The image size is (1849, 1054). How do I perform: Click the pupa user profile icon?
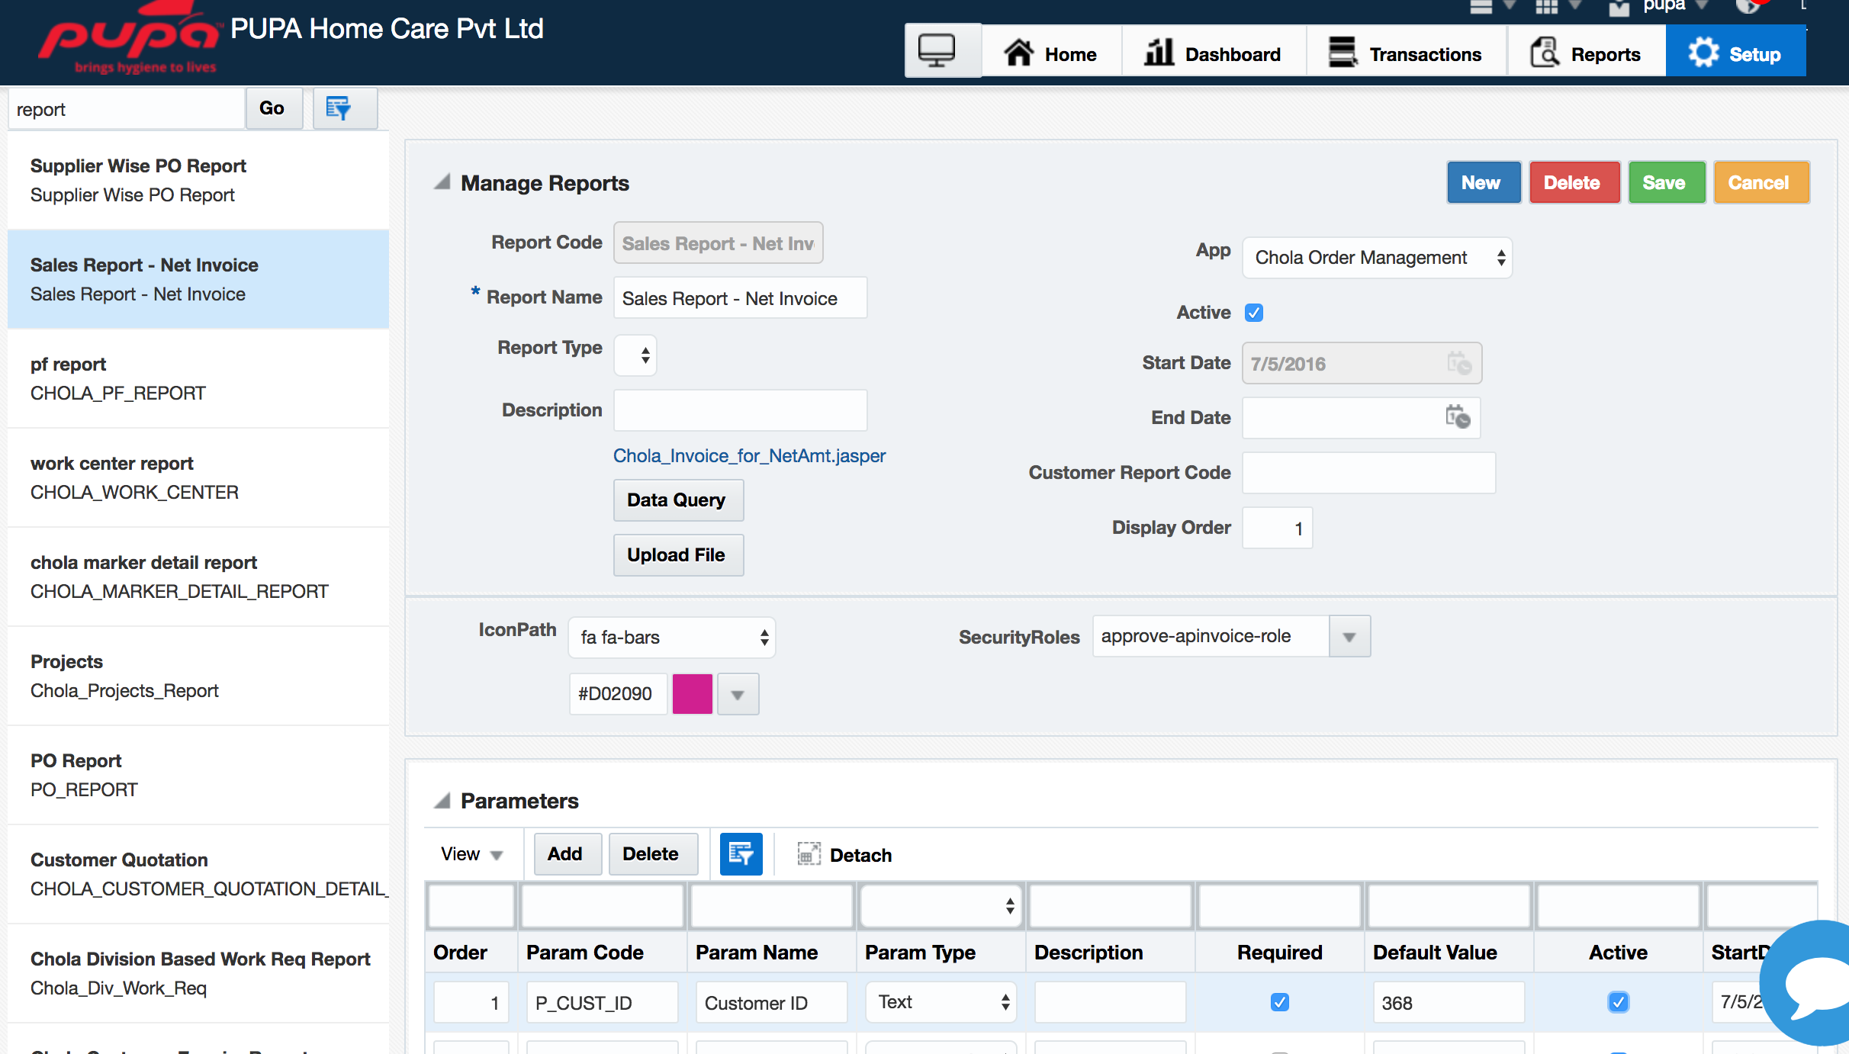[x=1619, y=8]
